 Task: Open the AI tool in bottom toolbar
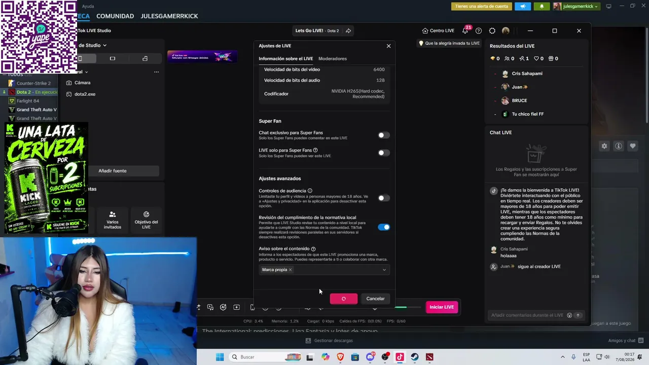[223, 307]
